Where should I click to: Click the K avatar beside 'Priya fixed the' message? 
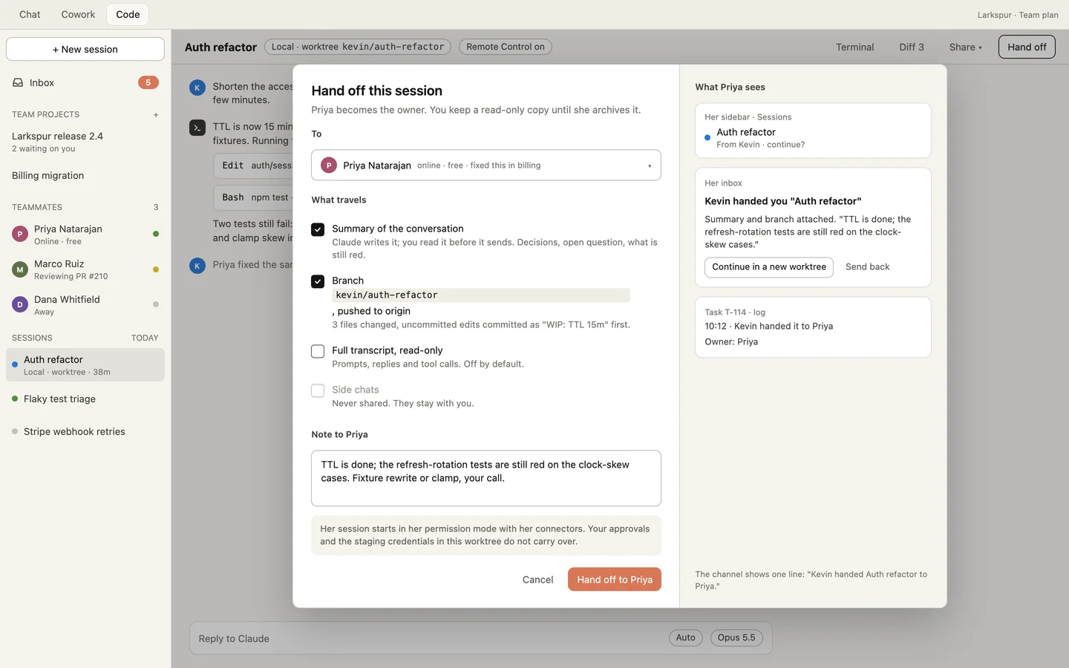click(197, 266)
